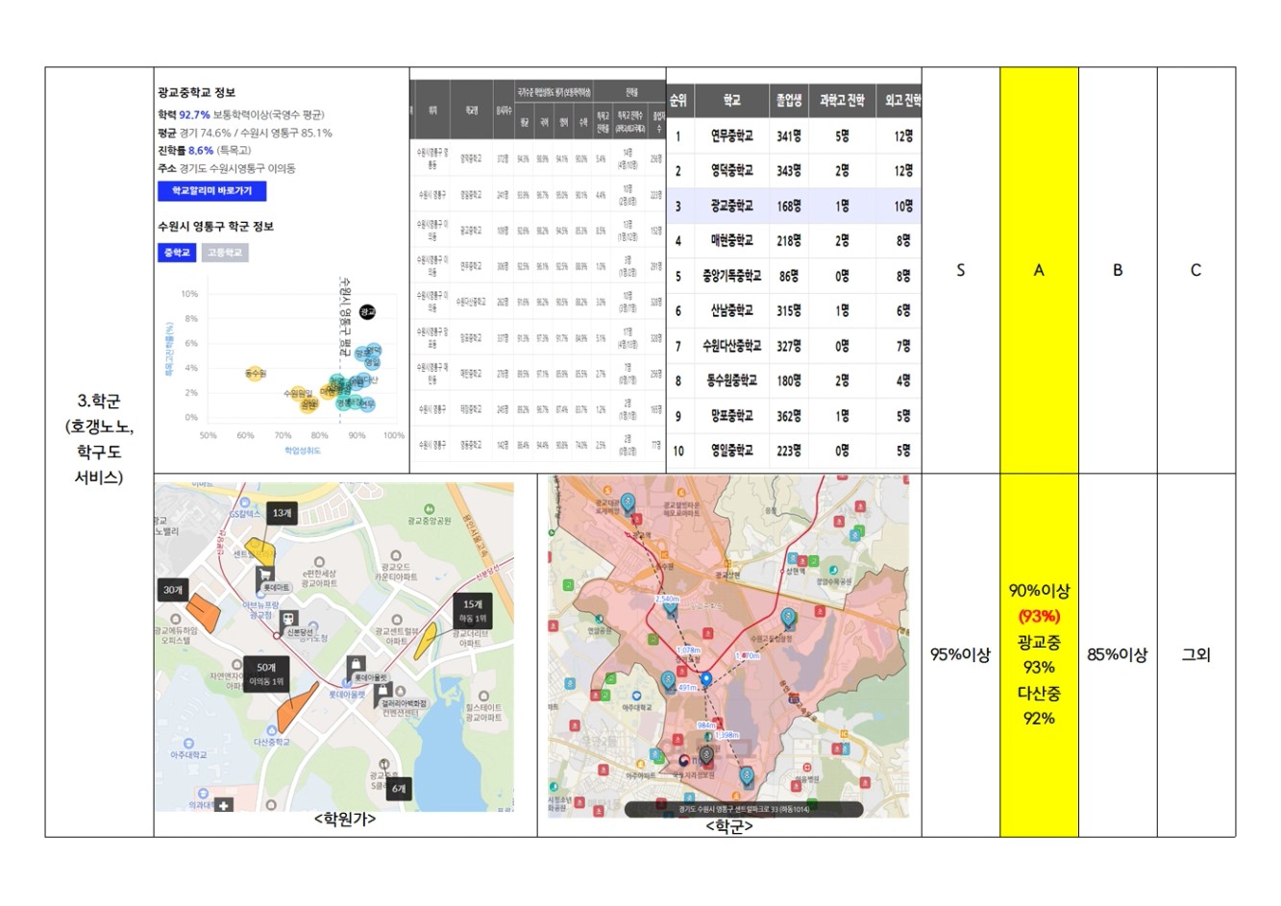Click the 롯데마트 shopping cart icon on the map

[264, 575]
